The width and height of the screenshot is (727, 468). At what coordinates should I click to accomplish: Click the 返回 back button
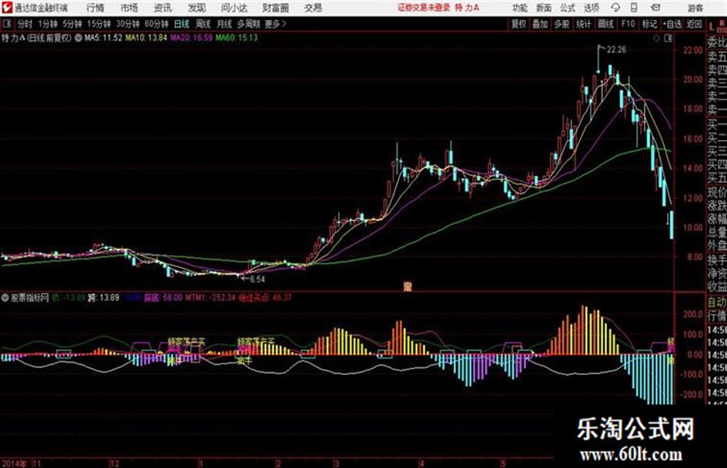point(694,24)
